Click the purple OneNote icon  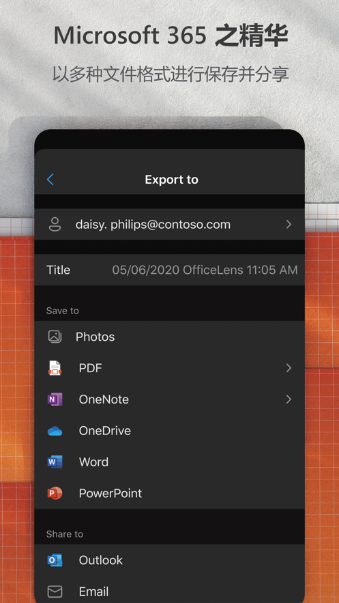[x=55, y=399]
